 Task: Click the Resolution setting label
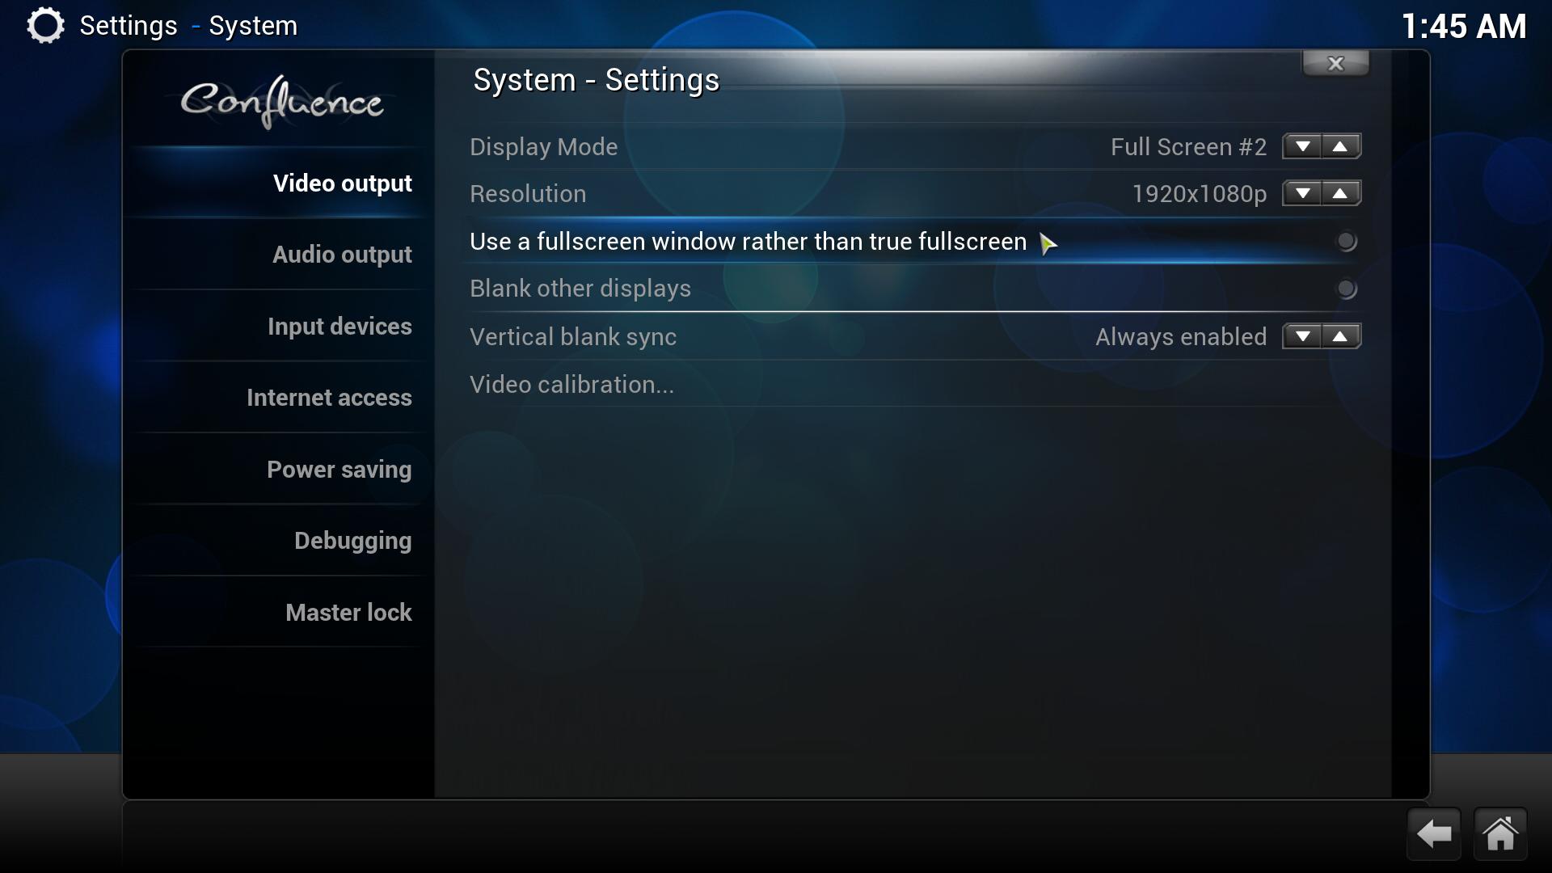click(x=528, y=194)
